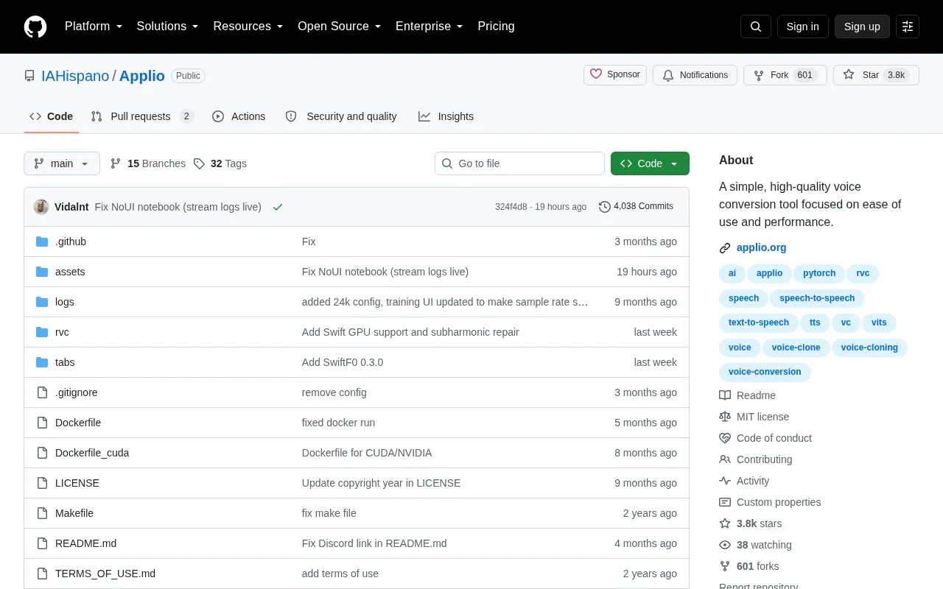Expand the Open Source menu
Viewport: 943px width, 589px height.
click(340, 27)
